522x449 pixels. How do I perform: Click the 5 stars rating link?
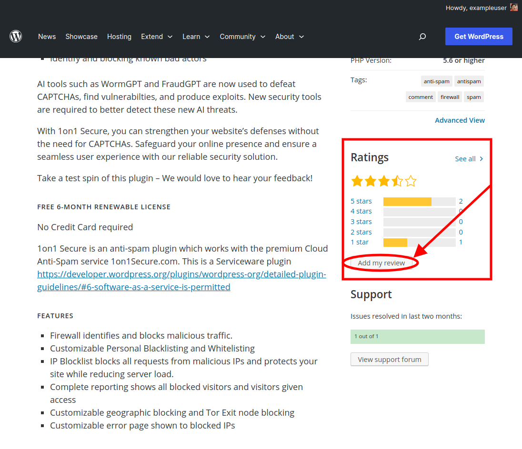point(361,201)
